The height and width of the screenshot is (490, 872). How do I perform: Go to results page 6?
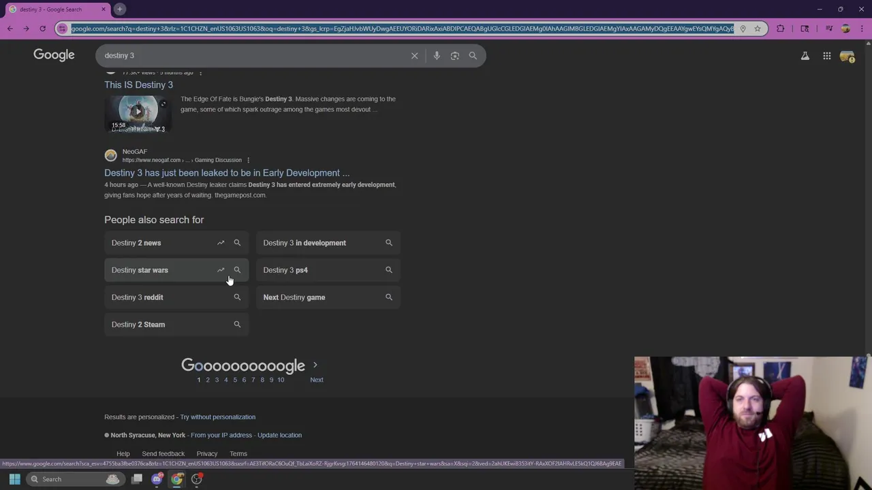[x=244, y=380]
